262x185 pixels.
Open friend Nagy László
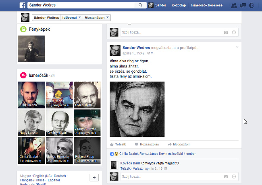click(31, 123)
